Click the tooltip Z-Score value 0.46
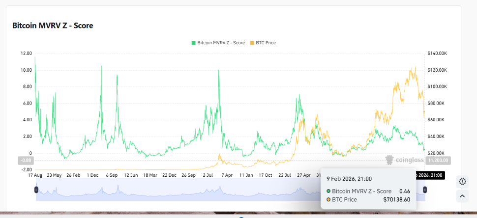The height and width of the screenshot is (218, 477). click(x=405, y=191)
